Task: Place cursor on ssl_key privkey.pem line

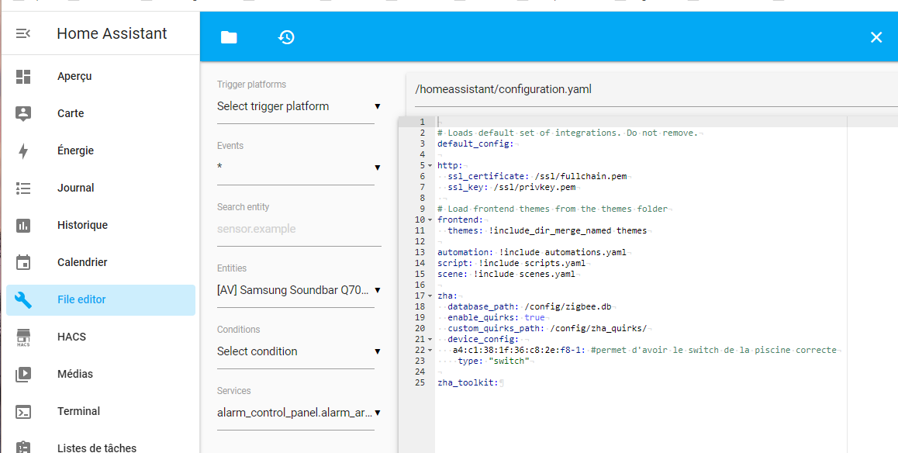Action: coord(513,187)
